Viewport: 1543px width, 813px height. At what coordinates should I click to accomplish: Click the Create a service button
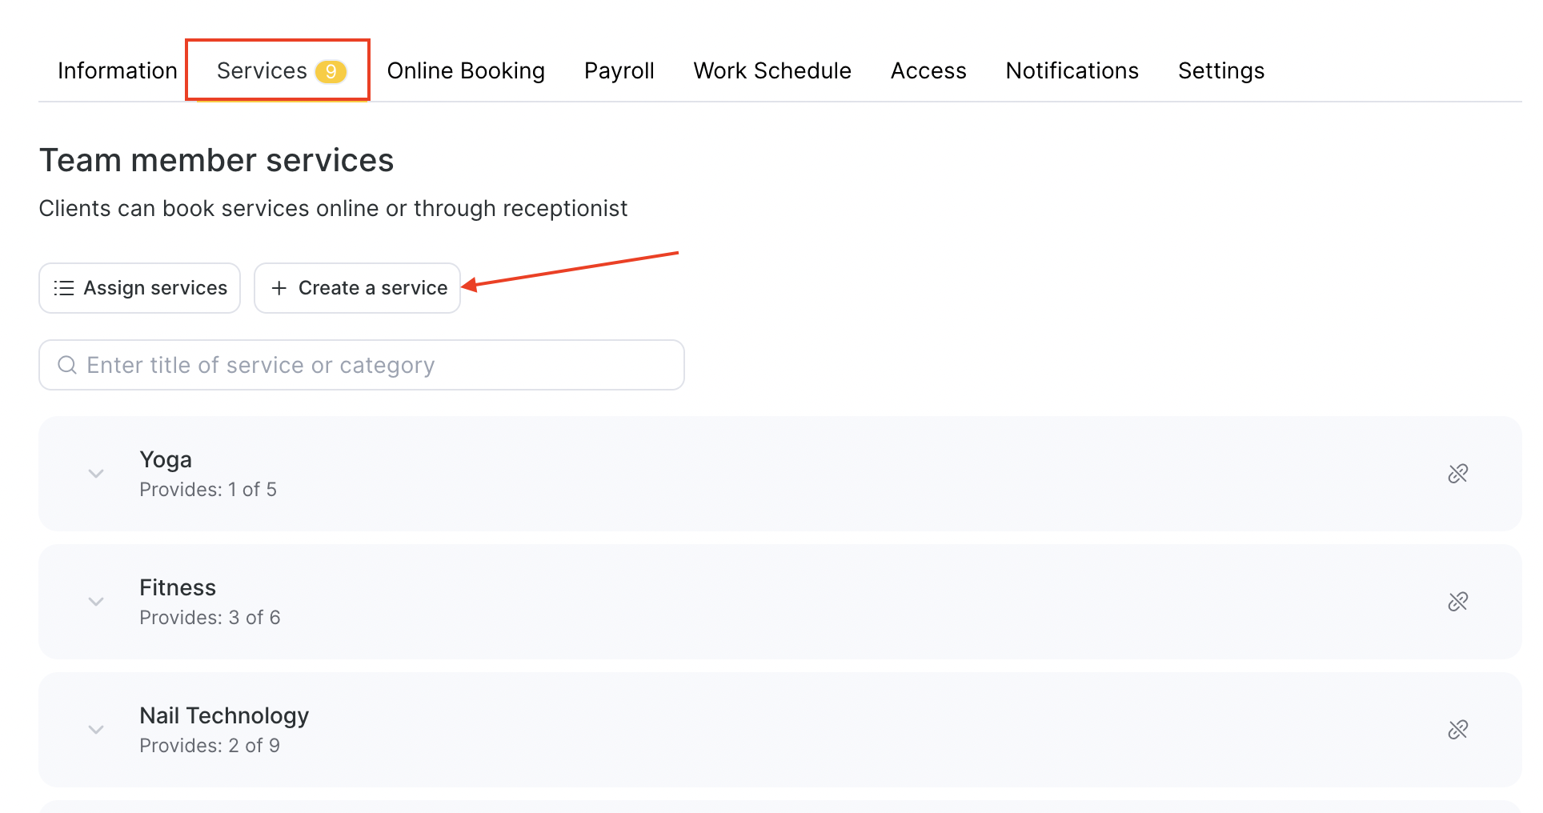click(358, 288)
